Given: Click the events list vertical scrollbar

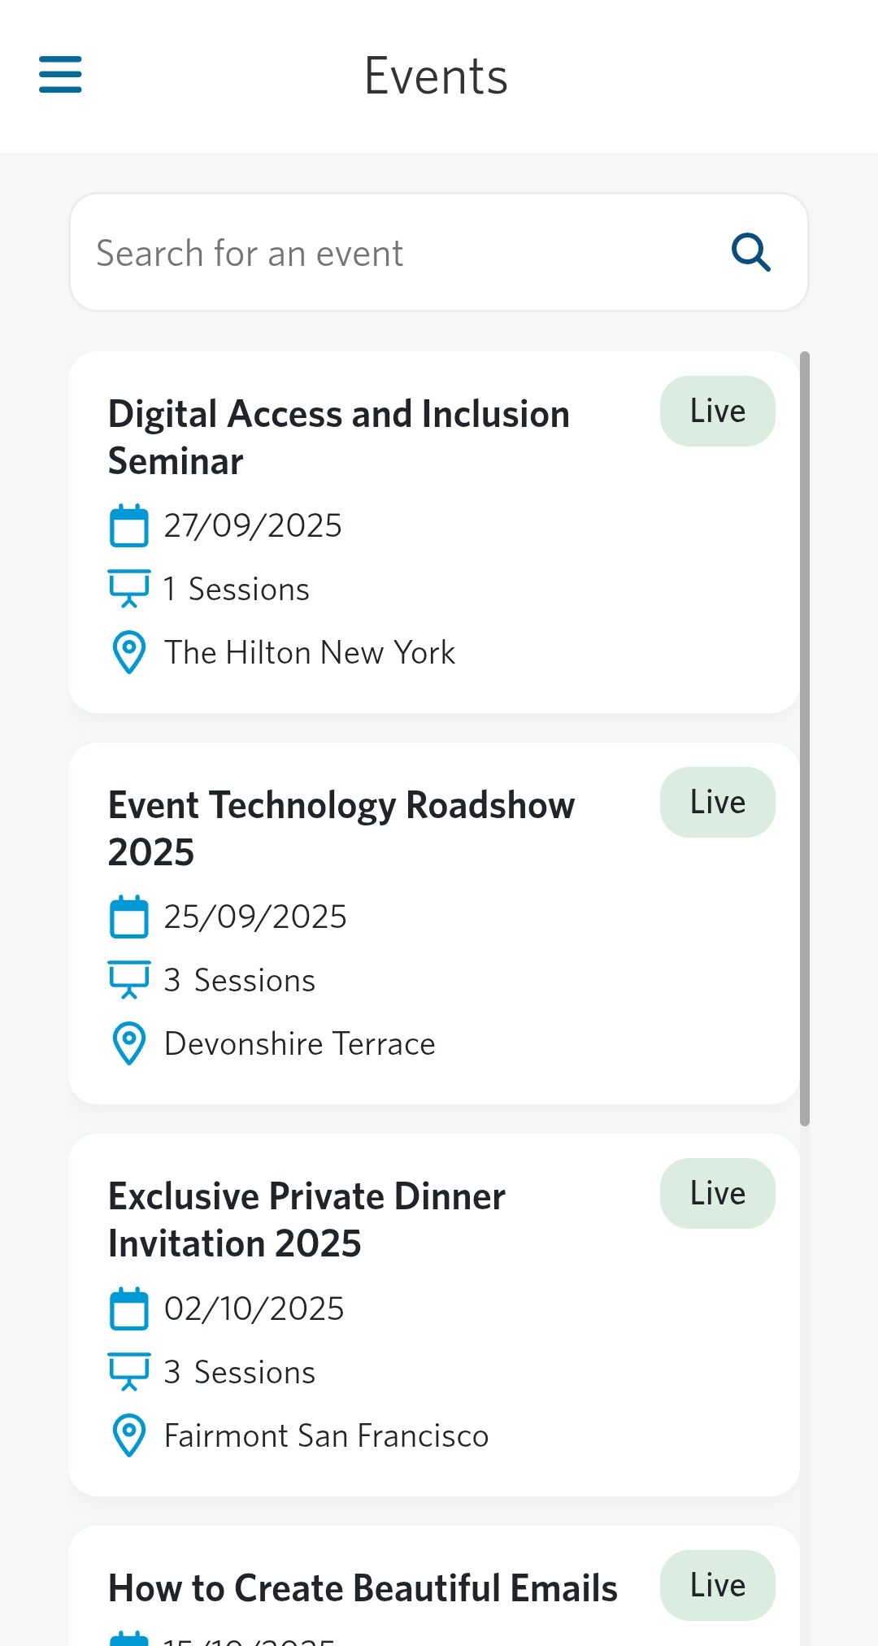Looking at the screenshot, I should (805, 738).
